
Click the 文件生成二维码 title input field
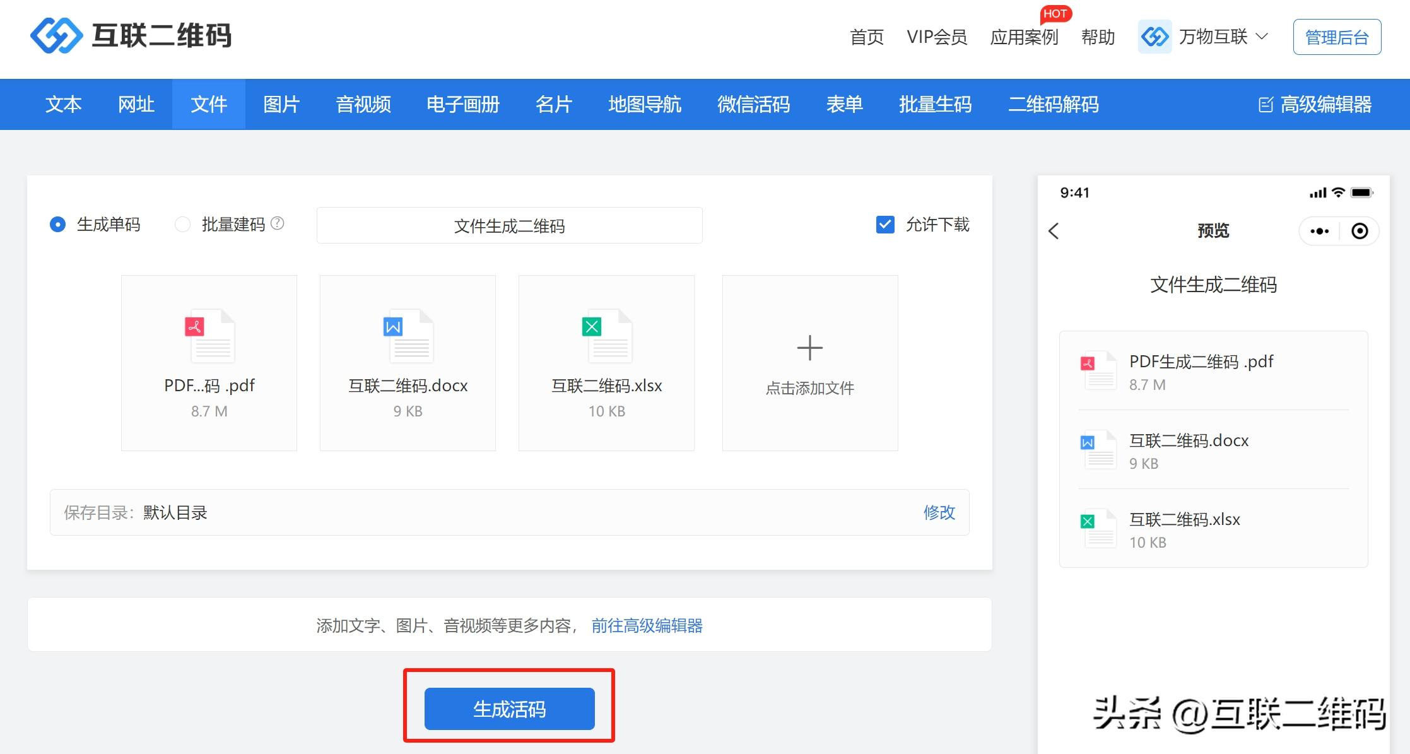coord(509,226)
